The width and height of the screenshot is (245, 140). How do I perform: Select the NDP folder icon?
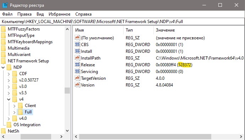9,67
